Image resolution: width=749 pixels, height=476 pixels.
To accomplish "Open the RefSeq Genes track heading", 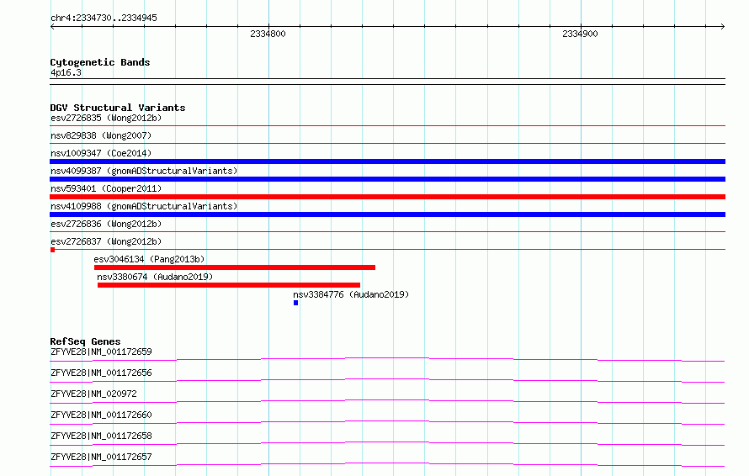I will 85,341.
